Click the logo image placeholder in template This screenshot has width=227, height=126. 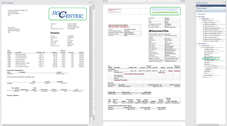[x=165, y=11]
